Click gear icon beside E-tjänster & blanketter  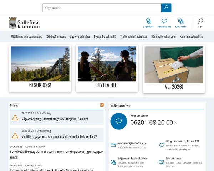pos(113,162)
